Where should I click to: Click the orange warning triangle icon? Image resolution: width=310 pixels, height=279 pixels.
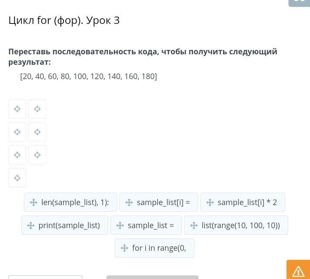click(298, 271)
